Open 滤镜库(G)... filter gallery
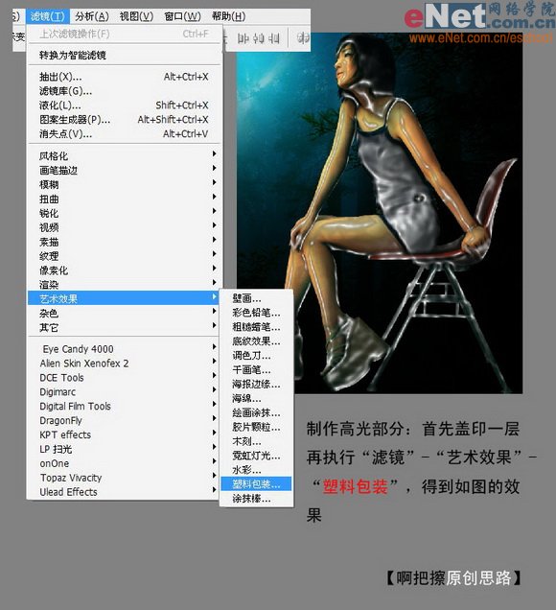Image resolution: width=556 pixels, height=610 pixels. pos(125,91)
